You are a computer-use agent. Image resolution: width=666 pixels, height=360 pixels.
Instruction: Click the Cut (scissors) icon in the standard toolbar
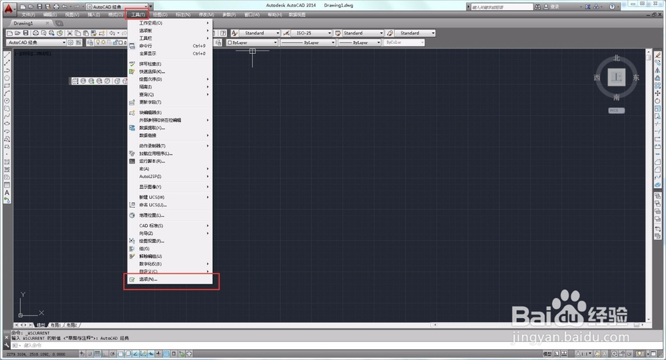point(70,33)
